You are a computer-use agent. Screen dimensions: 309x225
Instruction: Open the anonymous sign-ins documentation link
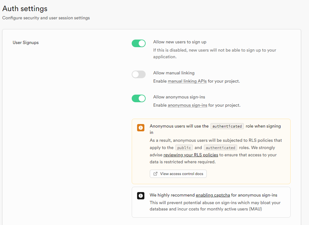(x=187, y=105)
